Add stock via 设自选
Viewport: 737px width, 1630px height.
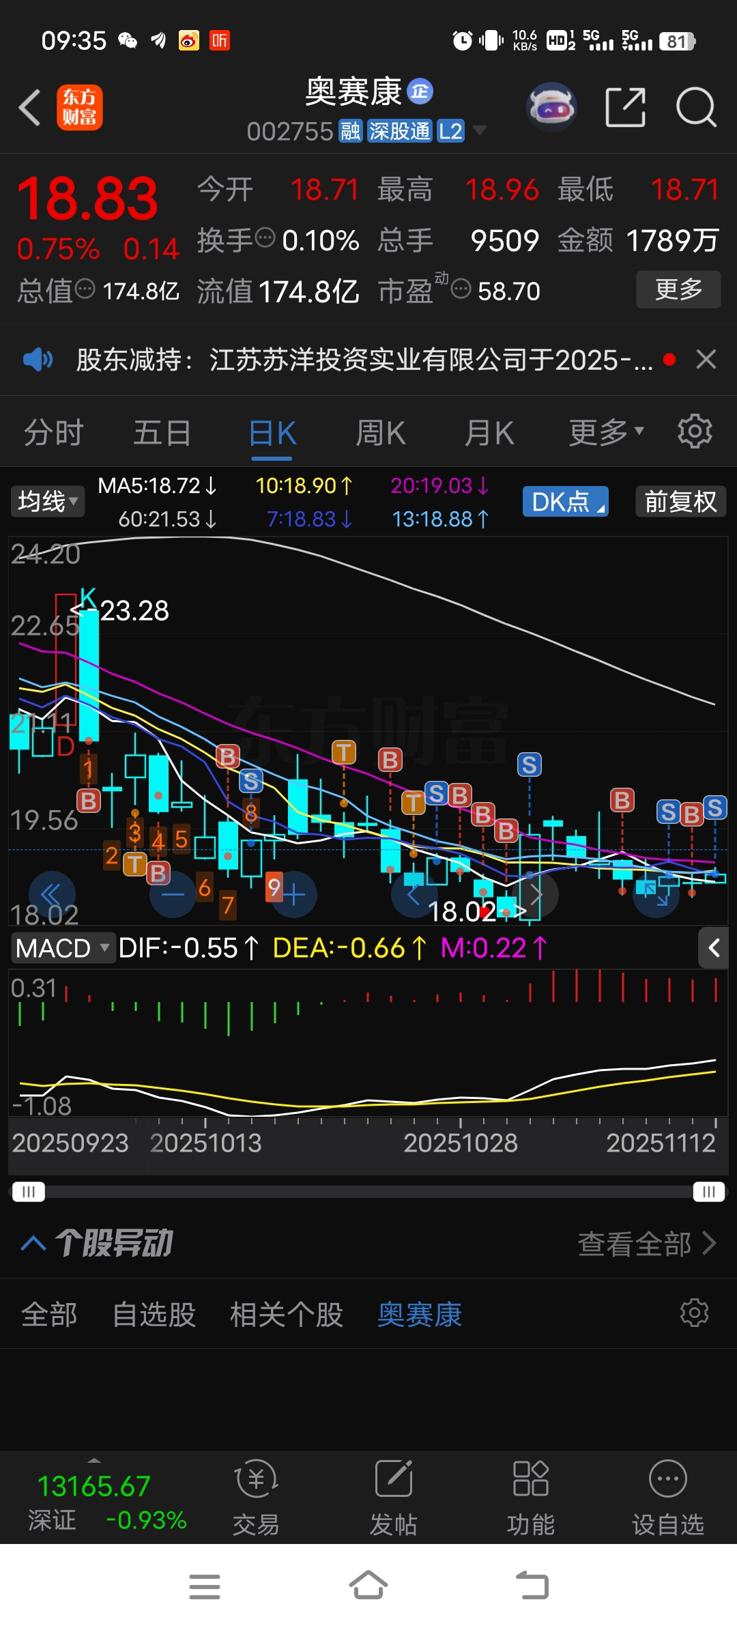pos(668,1498)
